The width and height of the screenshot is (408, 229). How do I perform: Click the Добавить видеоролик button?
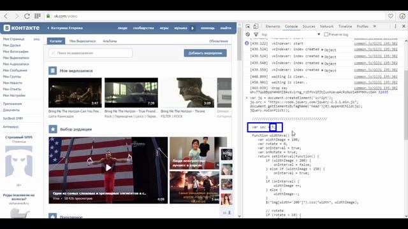tap(205, 53)
